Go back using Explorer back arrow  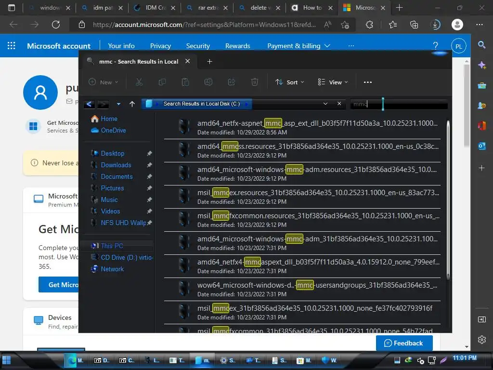[89, 104]
